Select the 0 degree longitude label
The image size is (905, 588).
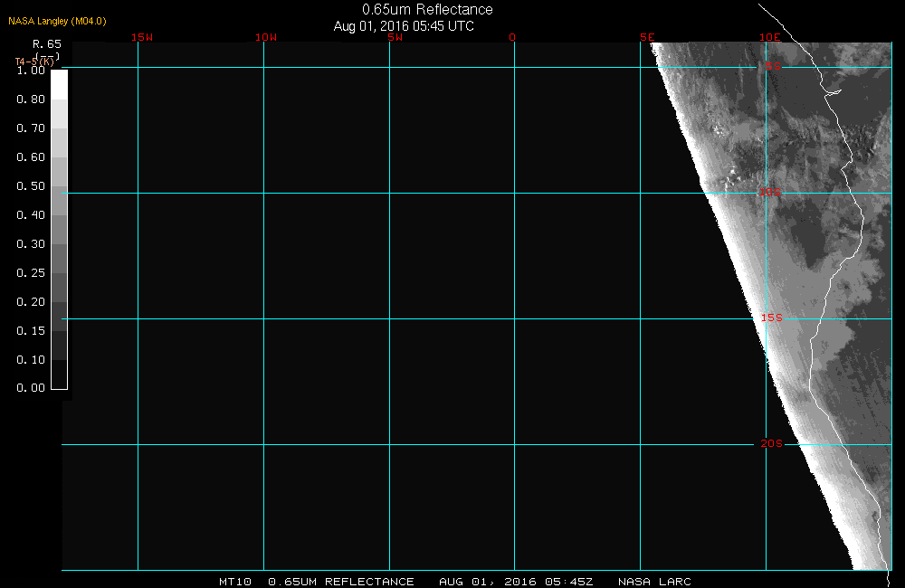click(512, 38)
